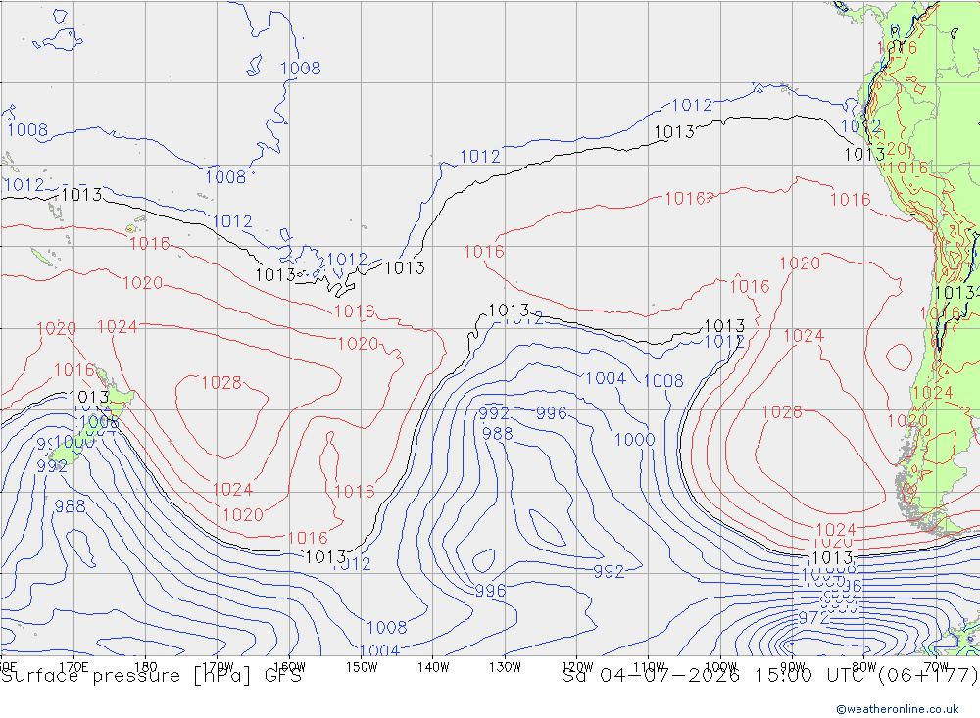Click the 1004 isobar label near 120W
Screen dimensions: 980x718
pos(606,378)
